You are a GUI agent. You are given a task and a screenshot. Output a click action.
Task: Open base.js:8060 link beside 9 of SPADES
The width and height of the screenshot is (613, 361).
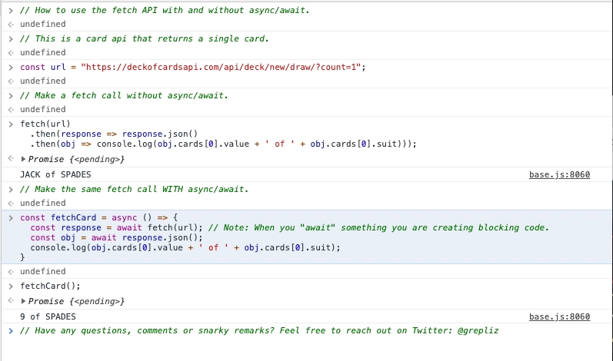click(x=559, y=316)
